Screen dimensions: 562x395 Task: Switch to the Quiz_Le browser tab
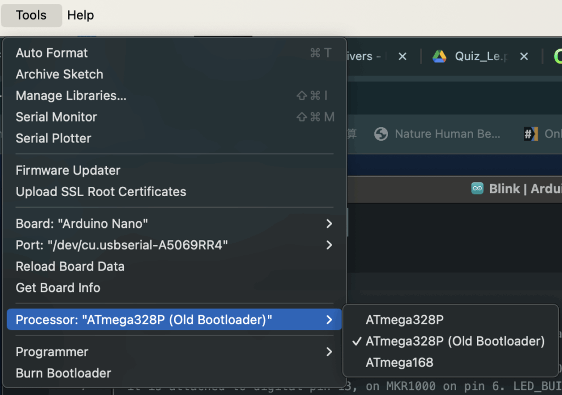pos(481,56)
